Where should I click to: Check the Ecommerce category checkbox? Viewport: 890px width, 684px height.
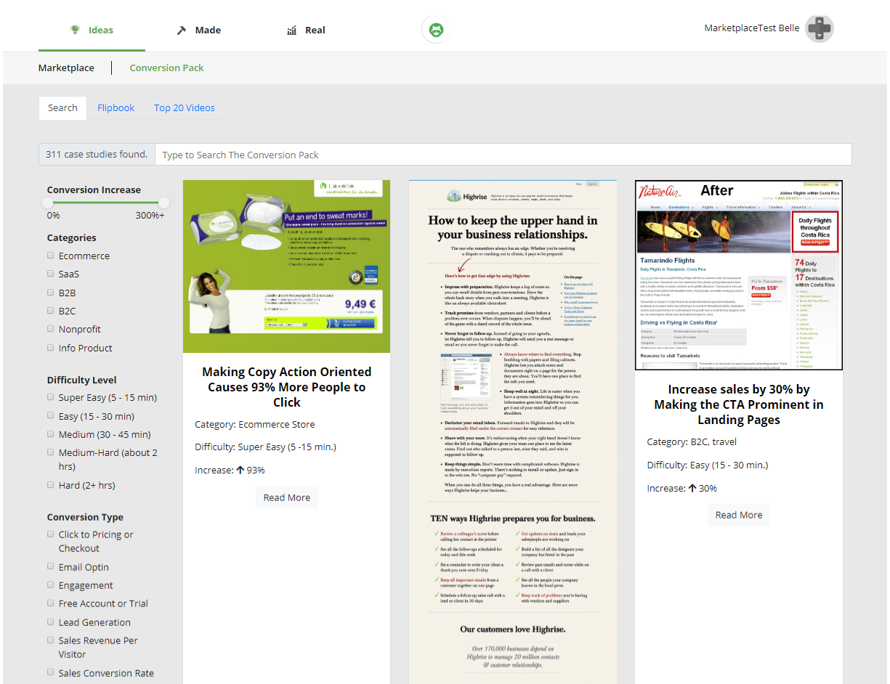(50, 255)
